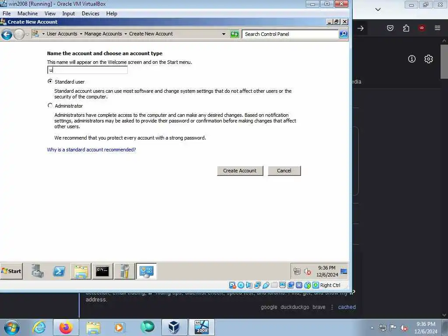Open recent pages dropdown beside forward arrow
The image size is (448, 336).
click(27, 35)
